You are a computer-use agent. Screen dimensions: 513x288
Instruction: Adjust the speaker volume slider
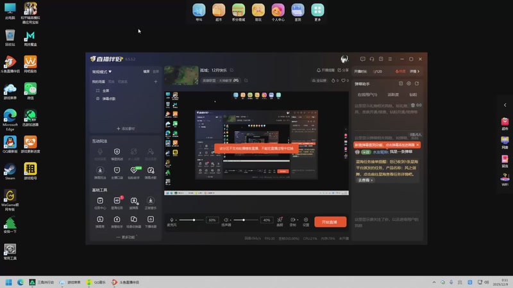click(246, 220)
